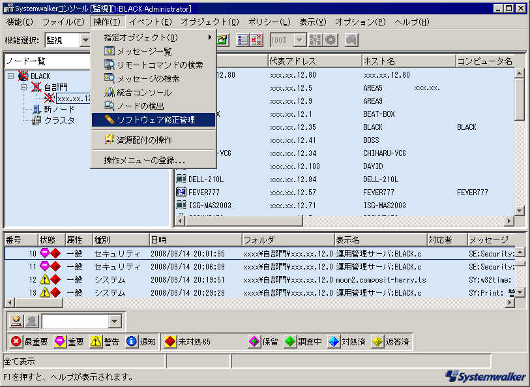Click the grayed rightmost toolbar icon
The height and width of the screenshot is (387, 530).
point(351,40)
